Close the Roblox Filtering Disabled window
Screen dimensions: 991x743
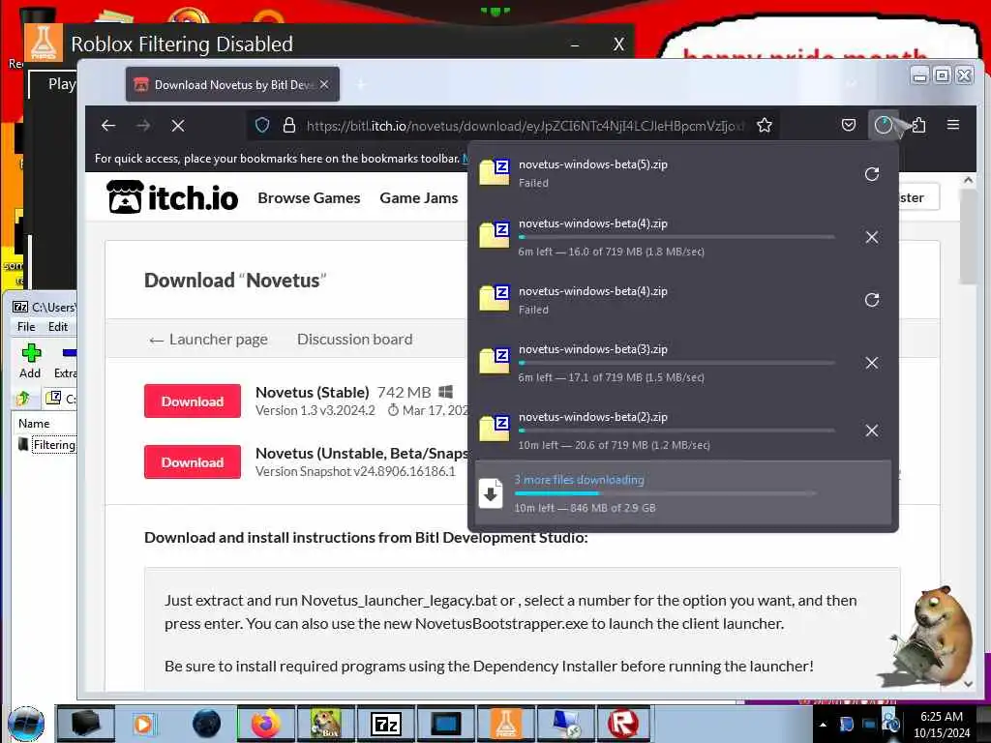click(x=618, y=45)
